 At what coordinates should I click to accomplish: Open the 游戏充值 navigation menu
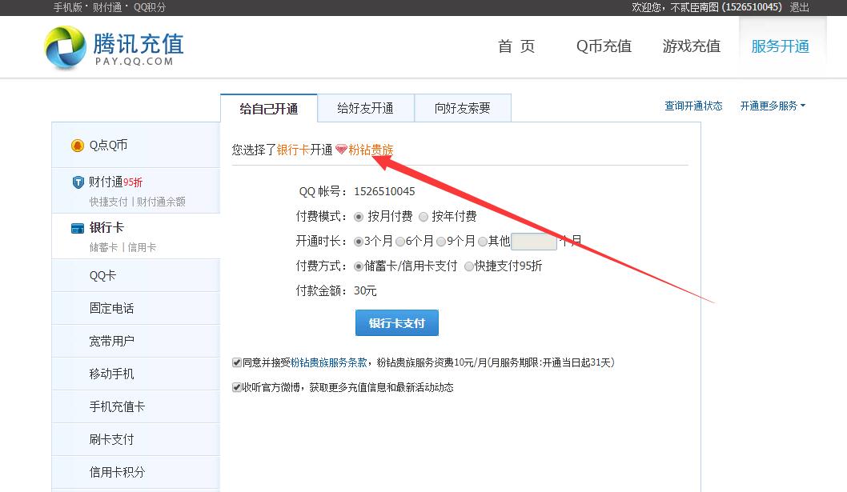coord(691,46)
